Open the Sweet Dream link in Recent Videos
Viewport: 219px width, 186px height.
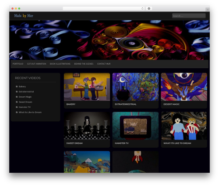click(x=25, y=102)
